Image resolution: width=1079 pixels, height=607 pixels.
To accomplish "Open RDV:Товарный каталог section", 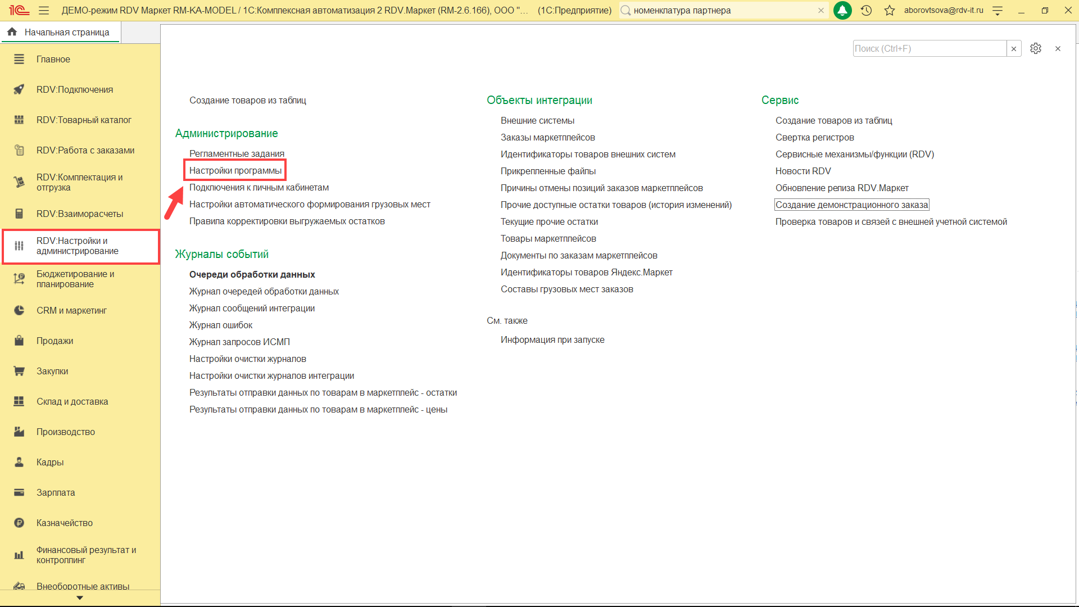I will pyautogui.click(x=84, y=120).
